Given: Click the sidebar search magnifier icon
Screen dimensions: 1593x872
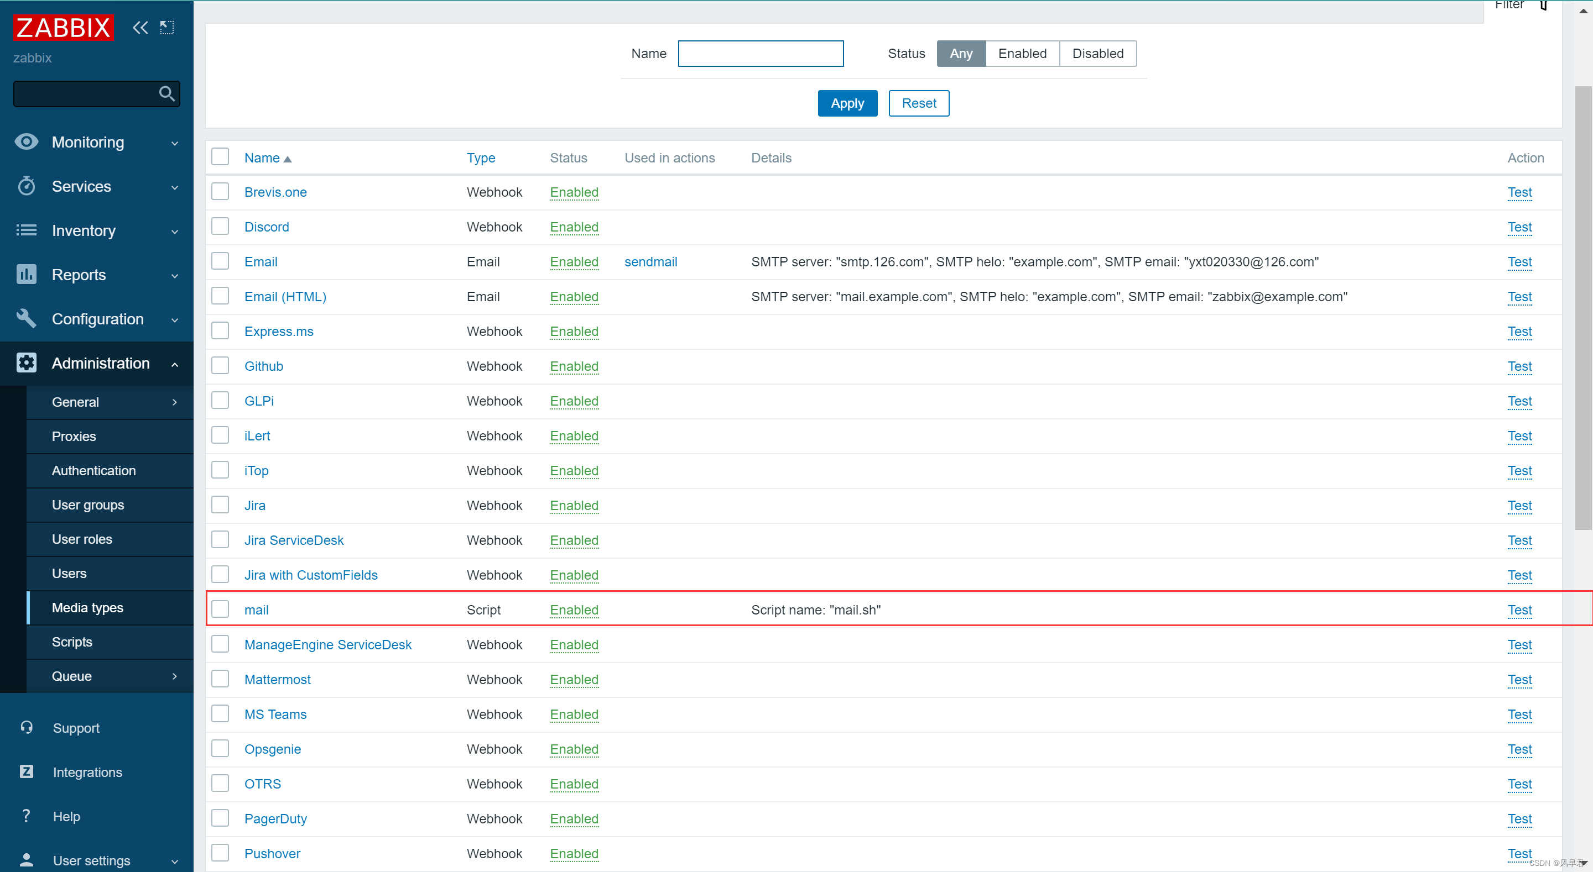Looking at the screenshot, I should [x=166, y=94].
